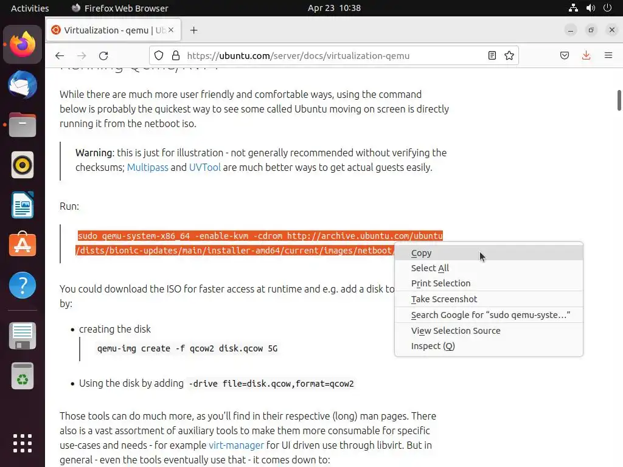Open the Help dock icon
Viewport: 623px width, 467px height.
coord(23,285)
